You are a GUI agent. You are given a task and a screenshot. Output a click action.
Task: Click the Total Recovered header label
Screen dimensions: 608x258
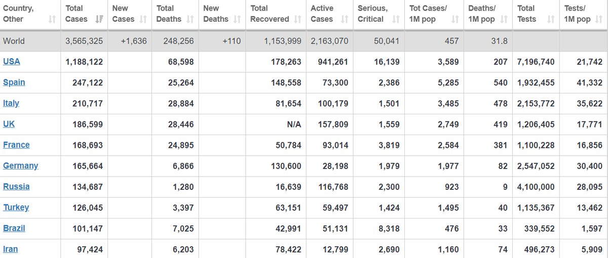270,14
